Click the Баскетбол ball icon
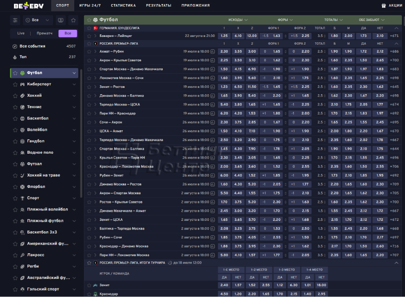Screen dimensions: 405x297 click(x=22, y=119)
